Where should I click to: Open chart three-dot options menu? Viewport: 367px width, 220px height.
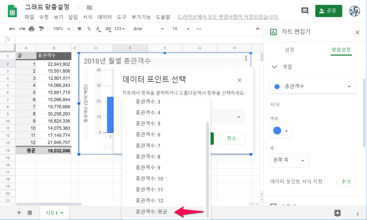tap(246, 58)
